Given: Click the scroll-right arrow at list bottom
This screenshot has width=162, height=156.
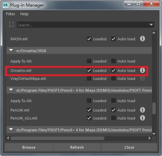Looking at the screenshot, I should tap(149, 138).
